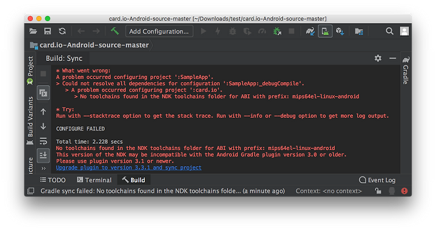Expand the more actions chevron in the Build sidebar
The image size is (436, 231).
click(44, 168)
